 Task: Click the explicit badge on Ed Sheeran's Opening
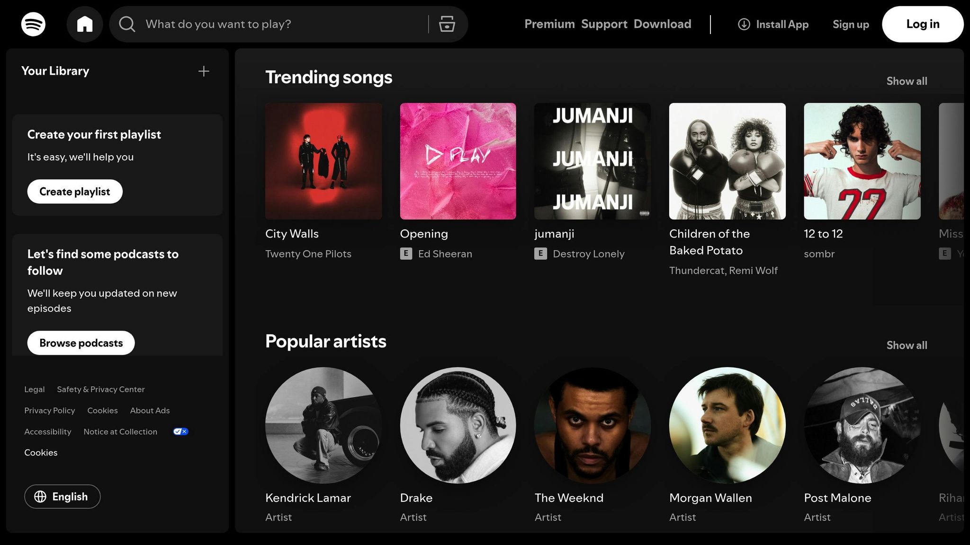pos(406,254)
